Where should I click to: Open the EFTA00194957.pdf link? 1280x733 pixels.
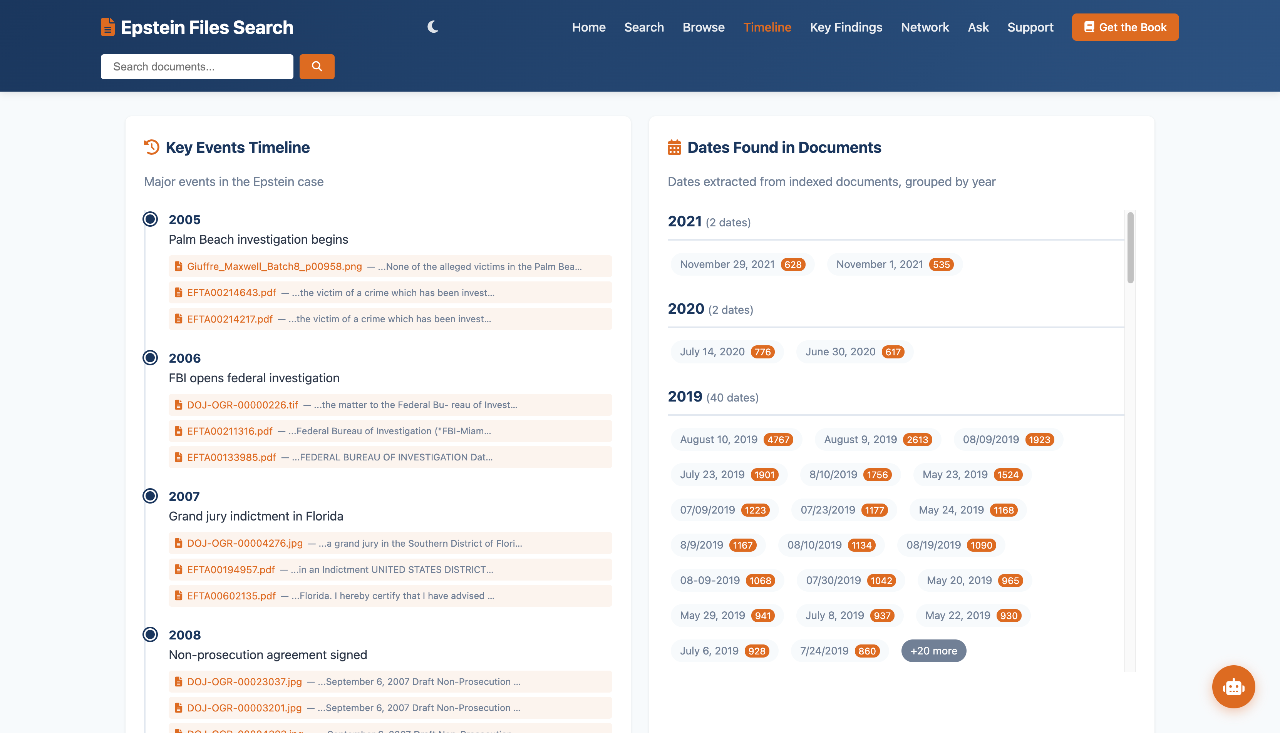(x=231, y=569)
